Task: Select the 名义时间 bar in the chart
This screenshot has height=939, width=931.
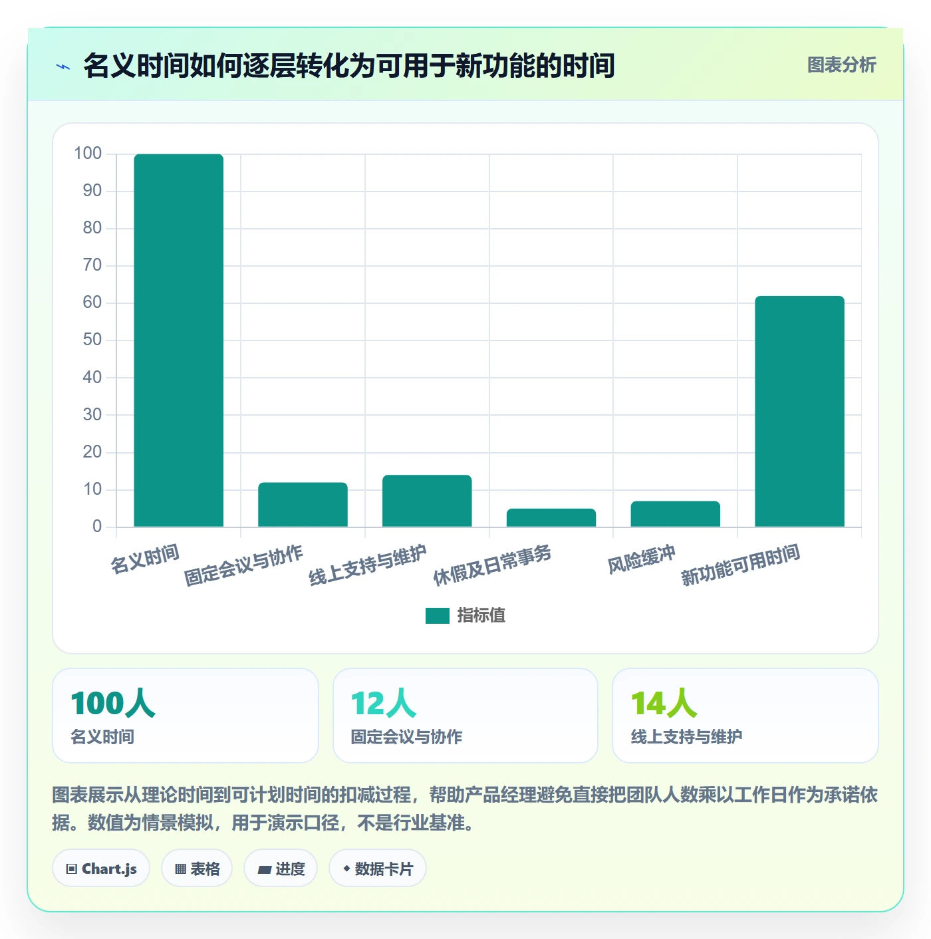Action: pyautogui.click(x=179, y=340)
